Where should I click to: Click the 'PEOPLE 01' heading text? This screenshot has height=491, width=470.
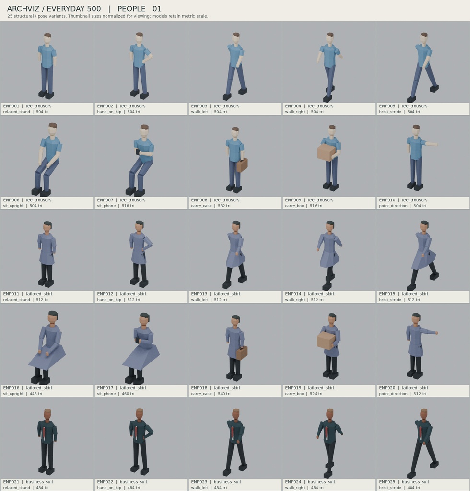tap(140, 9)
